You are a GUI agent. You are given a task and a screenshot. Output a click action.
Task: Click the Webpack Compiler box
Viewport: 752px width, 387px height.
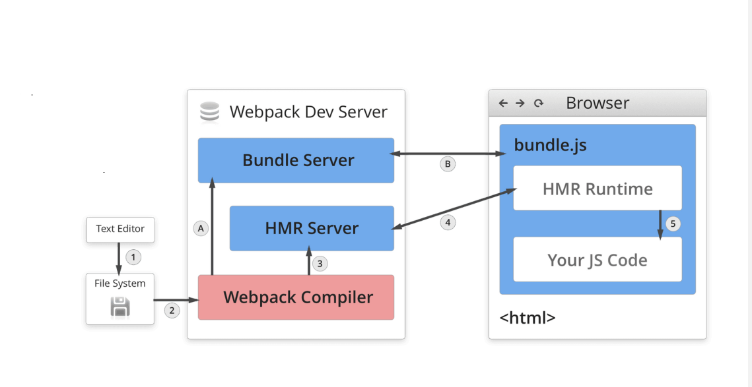pyautogui.click(x=296, y=297)
